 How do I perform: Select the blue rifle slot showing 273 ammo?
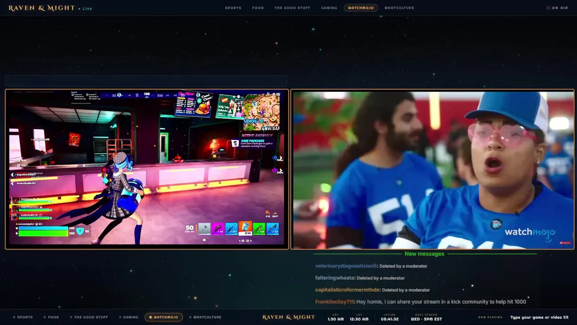pos(232,228)
